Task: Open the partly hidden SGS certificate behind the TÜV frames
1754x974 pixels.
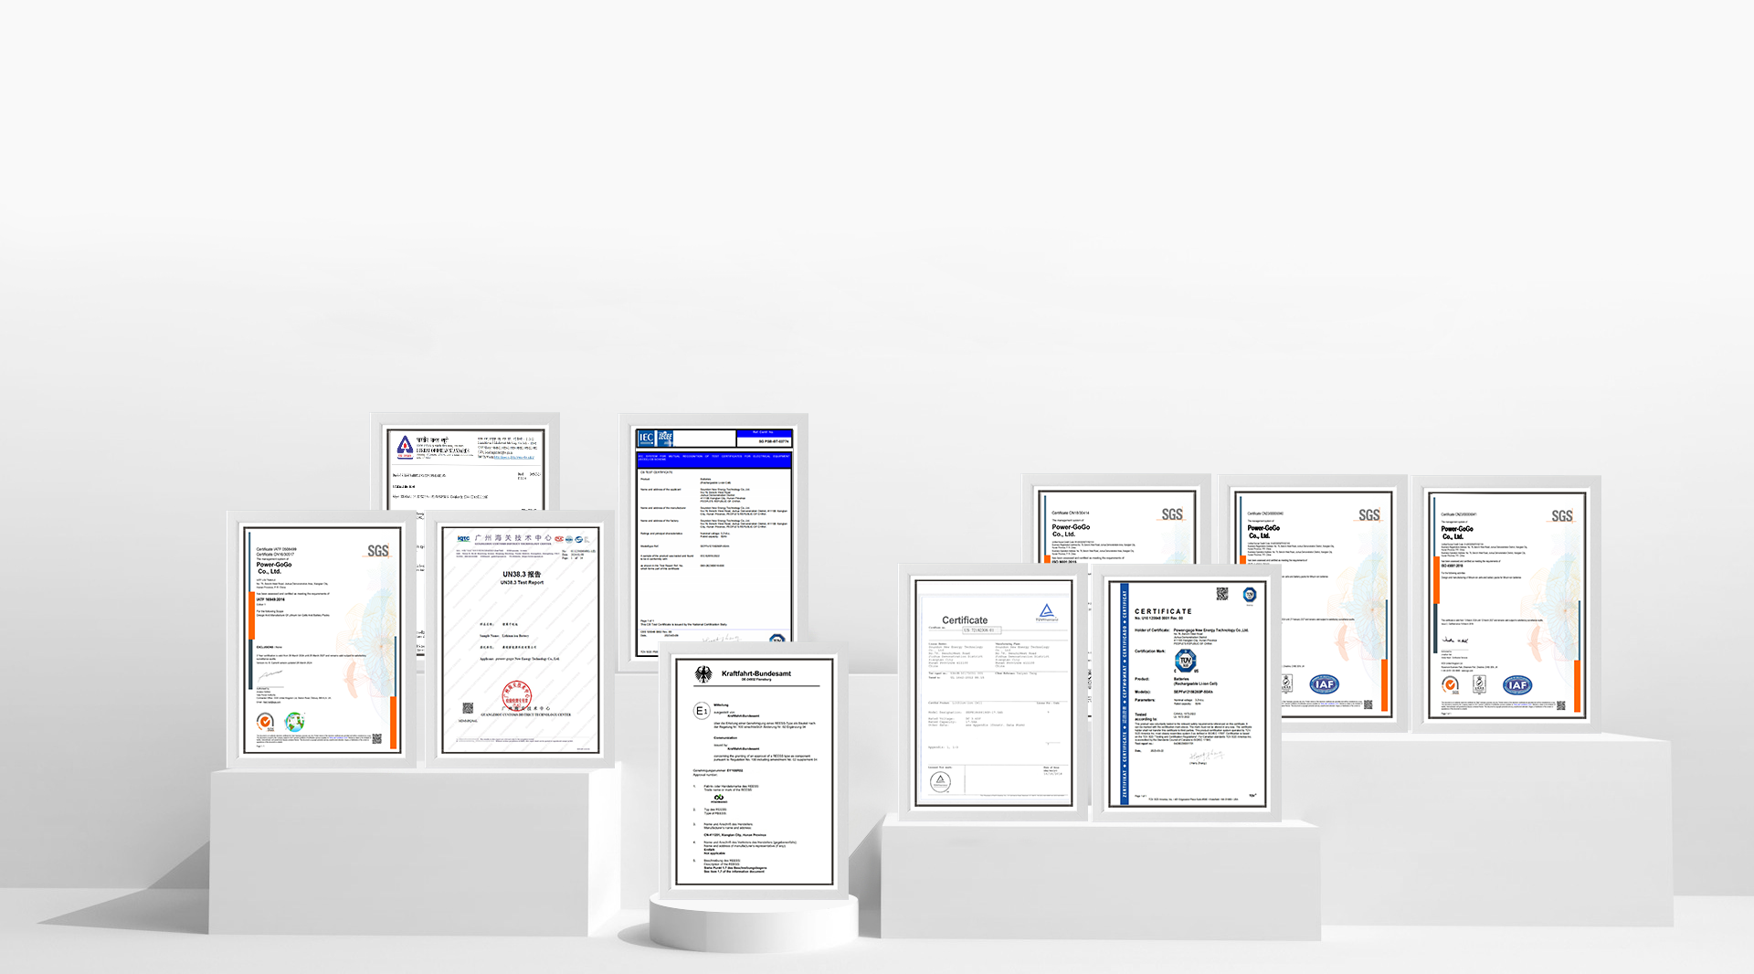Action: 1116,519
